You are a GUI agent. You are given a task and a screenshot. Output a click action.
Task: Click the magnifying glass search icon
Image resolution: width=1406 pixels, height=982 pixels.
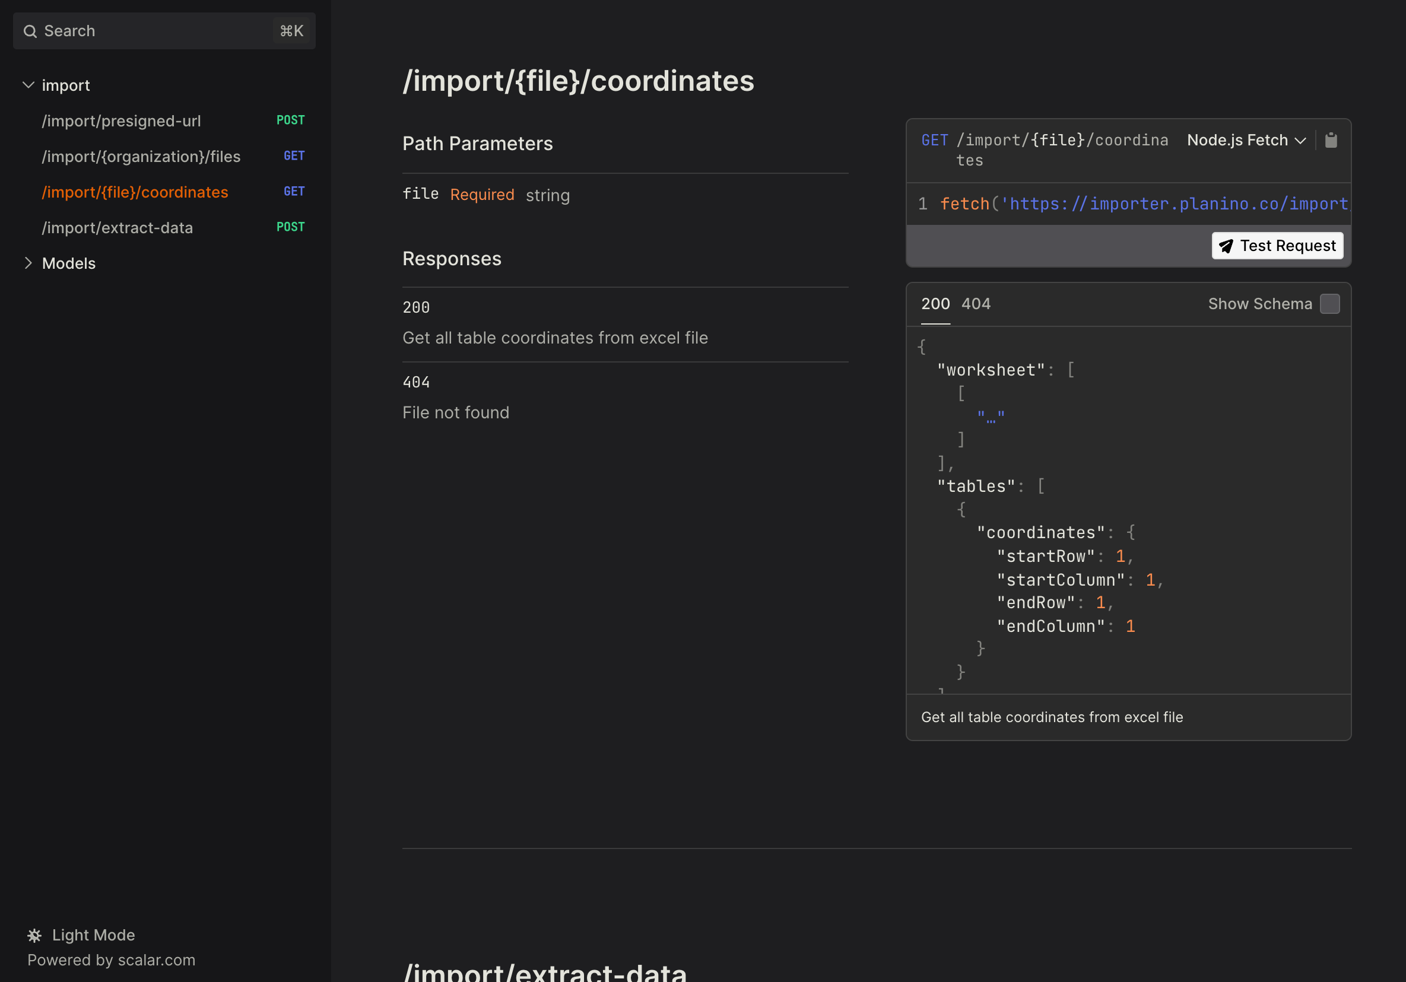[30, 31]
